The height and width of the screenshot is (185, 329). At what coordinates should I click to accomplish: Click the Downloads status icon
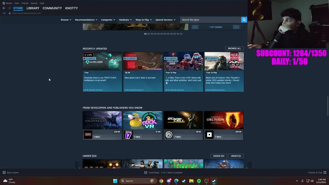[x=145, y=173]
